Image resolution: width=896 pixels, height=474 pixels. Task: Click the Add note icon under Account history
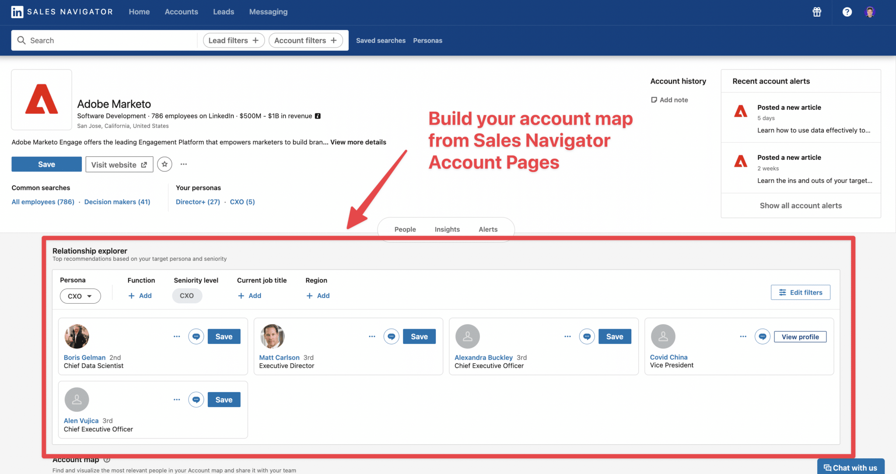tap(654, 100)
